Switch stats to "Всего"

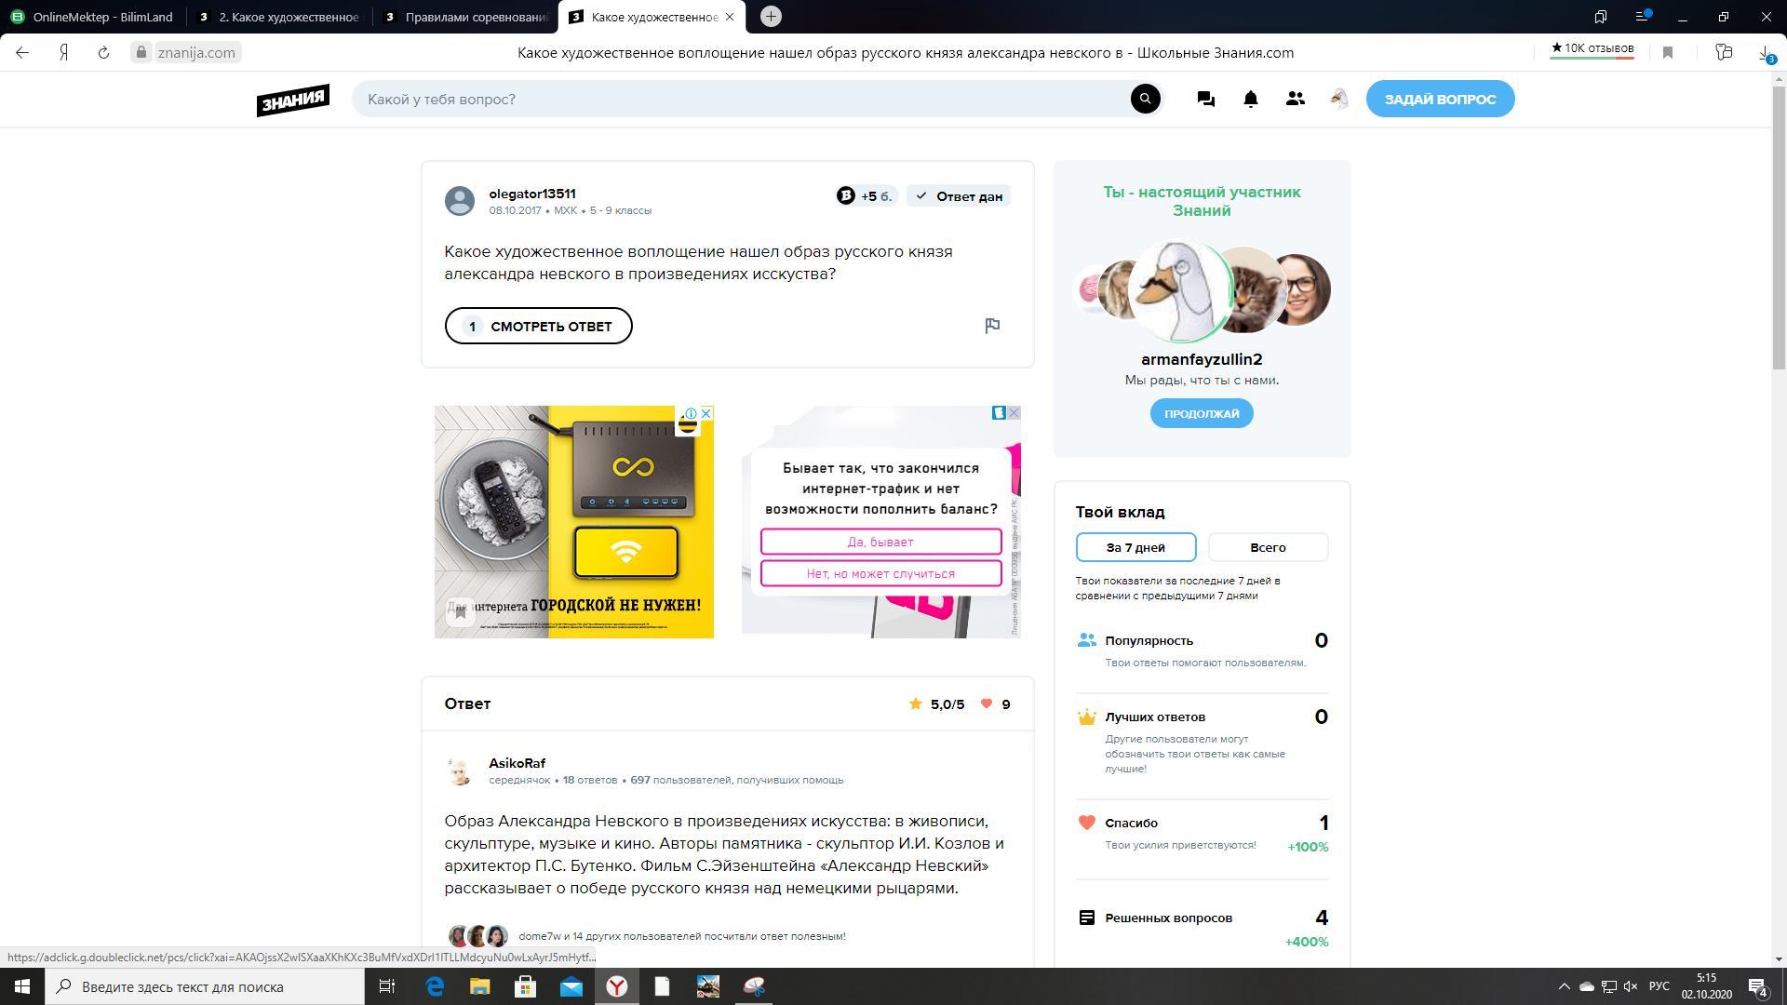point(1268,547)
